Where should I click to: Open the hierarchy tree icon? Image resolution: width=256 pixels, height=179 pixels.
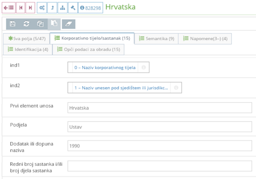(x=63, y=8)
